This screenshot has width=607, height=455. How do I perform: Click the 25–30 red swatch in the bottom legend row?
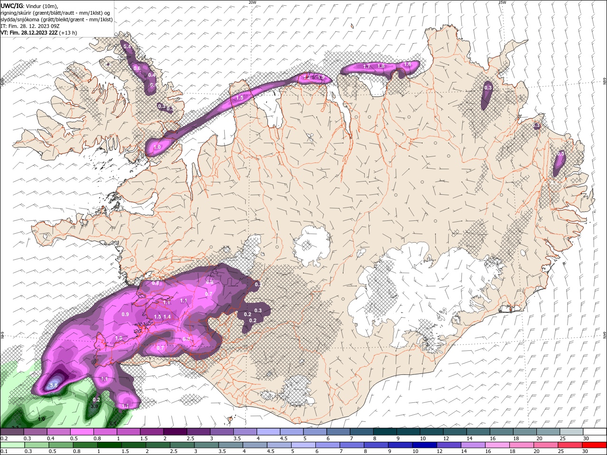(570, 445)
